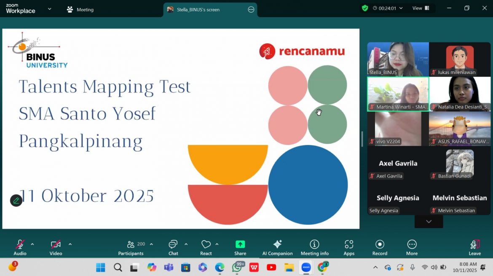
Task: Open the View layout menu
Action: pyautogui.click(x=421, y=8)
